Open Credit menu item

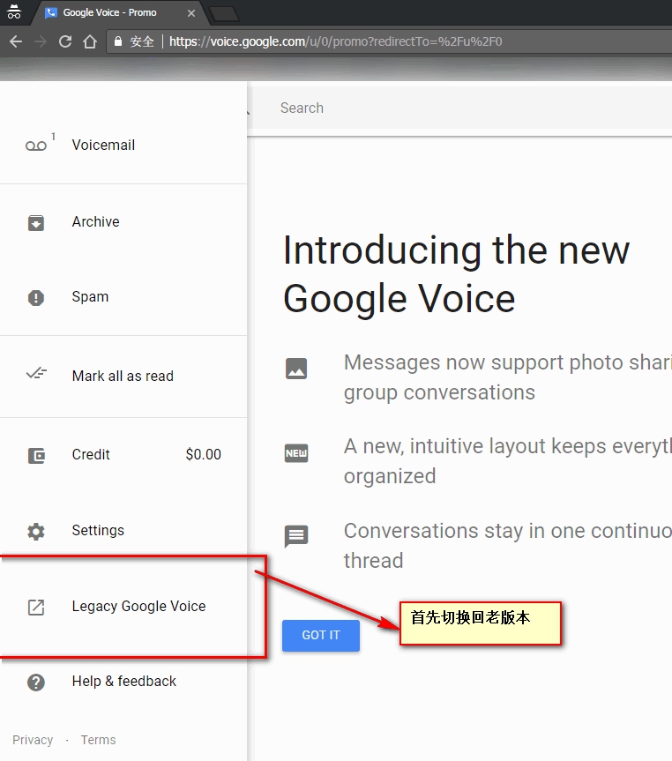123,455
